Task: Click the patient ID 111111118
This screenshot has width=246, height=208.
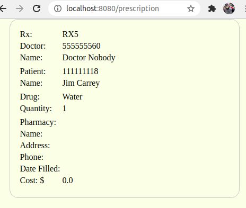Action: click(80, 71)
